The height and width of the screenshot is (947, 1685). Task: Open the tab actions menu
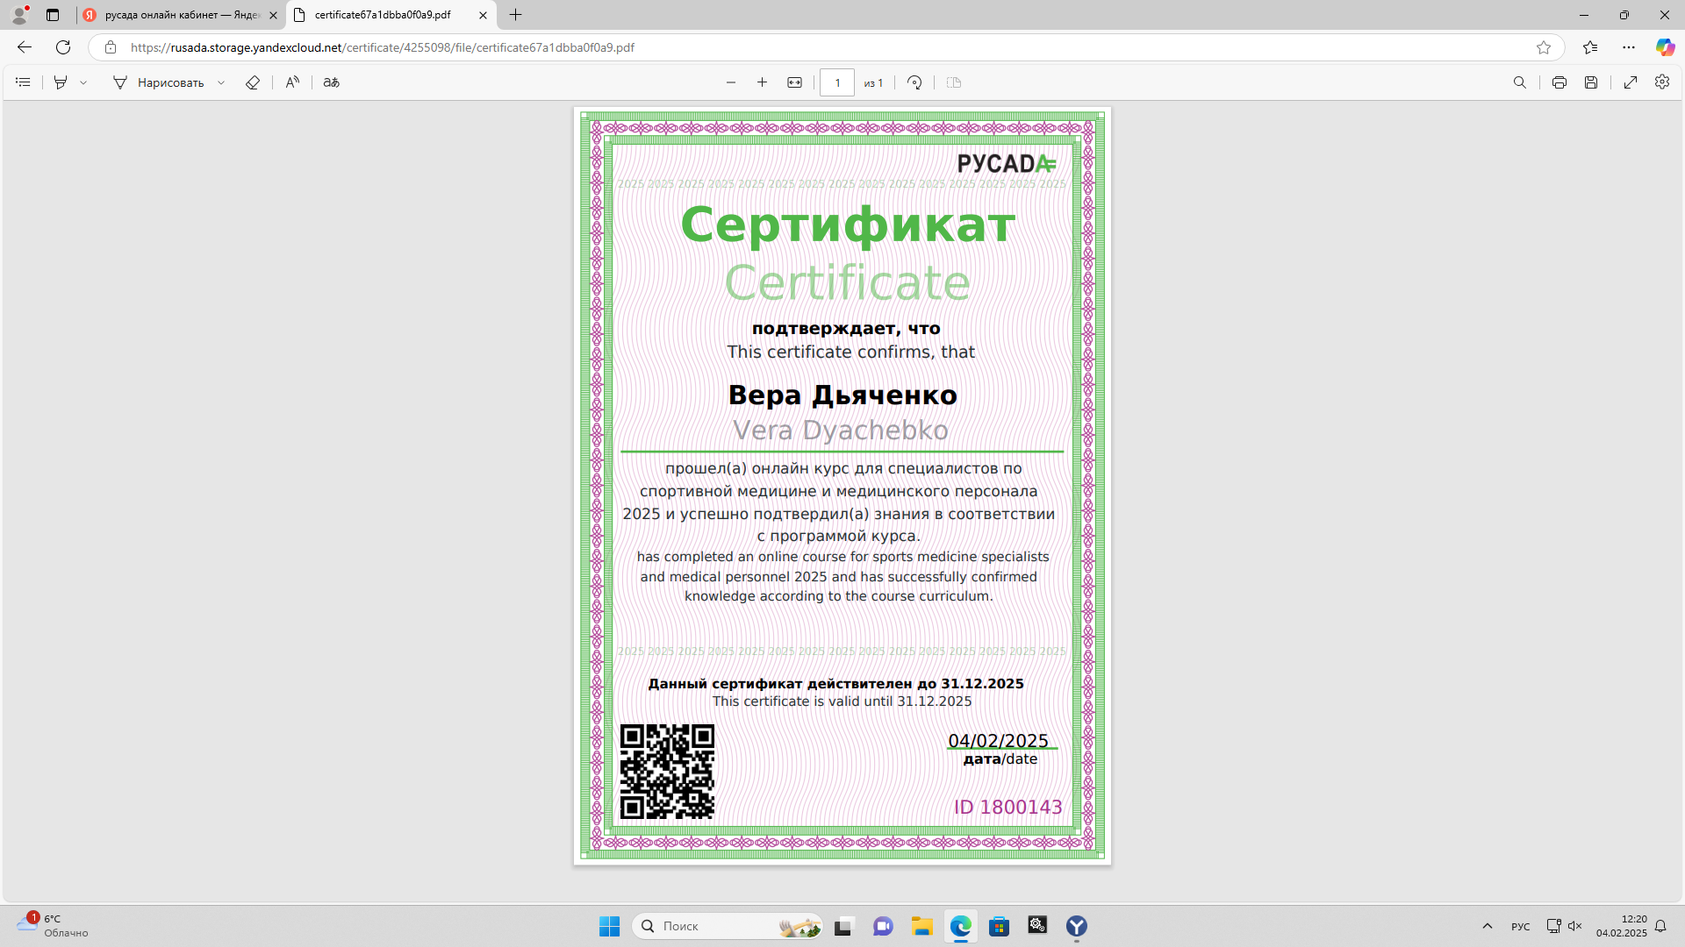pyautogui.click(x=53, y=15)
